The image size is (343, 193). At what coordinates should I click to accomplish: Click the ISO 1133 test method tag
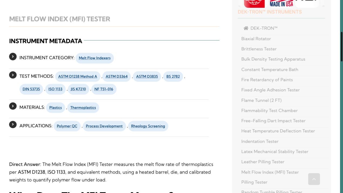[x=55, y=89]
